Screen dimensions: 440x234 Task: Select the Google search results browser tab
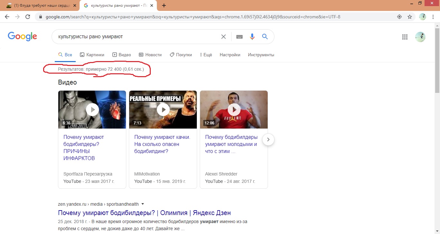[118, 5]
